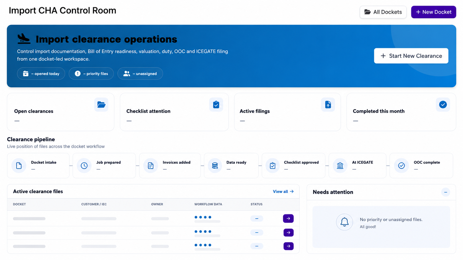This screenshot has width=463, height=260.
Task: Click the plus icon in New Docket
Action: pyautogui.click(x=418, y=12)
